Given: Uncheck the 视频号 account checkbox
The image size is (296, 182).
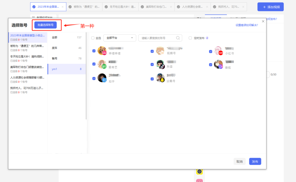Looking at the screenshot, I should [152, 51].
